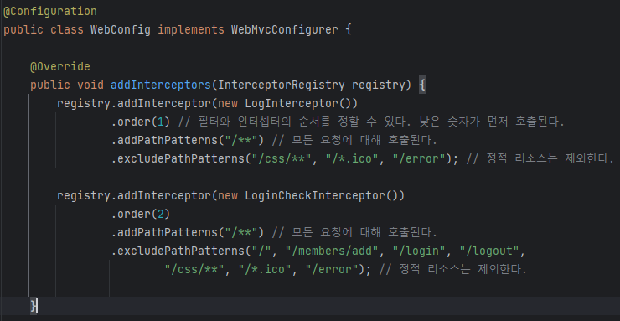The image size is (620, 321).
Task: Click the void keyword
Action: click(90, 85)
